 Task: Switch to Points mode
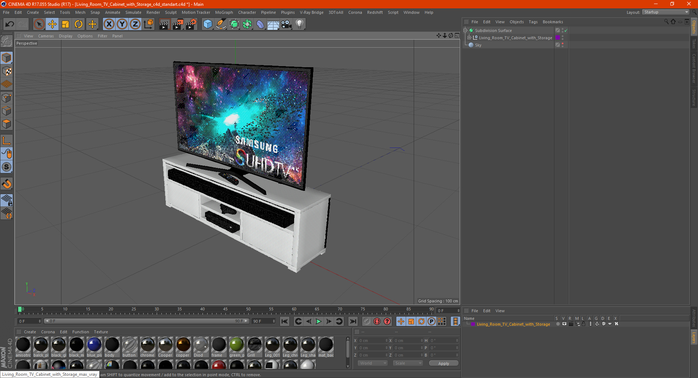(x=7, y=98)
